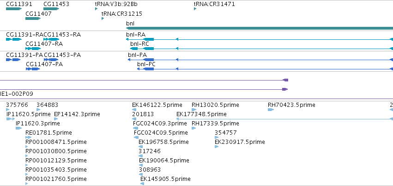
Task: Select the CG11453-PA protein label
Action: pos(62,55)
